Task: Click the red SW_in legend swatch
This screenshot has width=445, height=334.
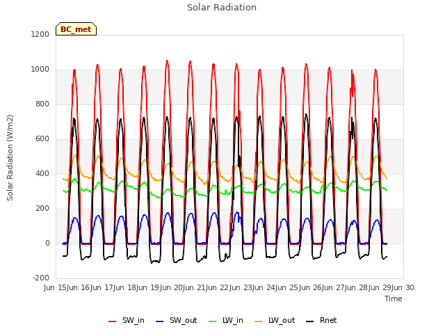Action: tap(113, 321)
